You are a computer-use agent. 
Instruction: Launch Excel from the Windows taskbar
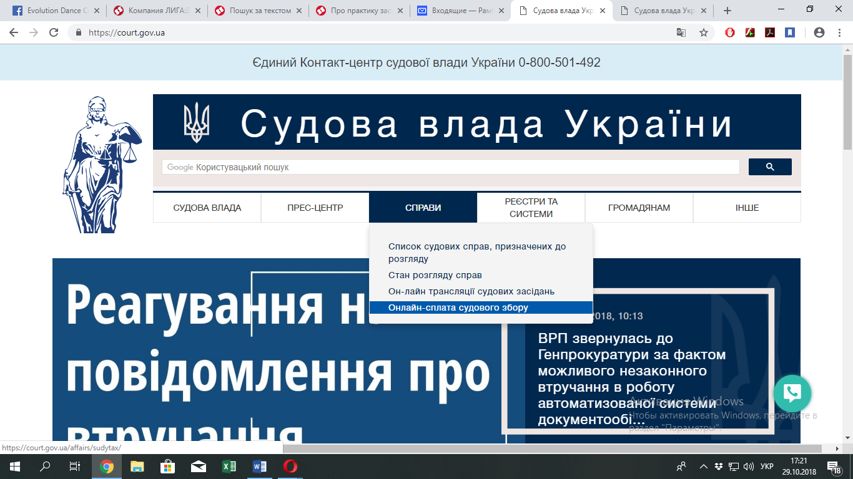point(229,467)
